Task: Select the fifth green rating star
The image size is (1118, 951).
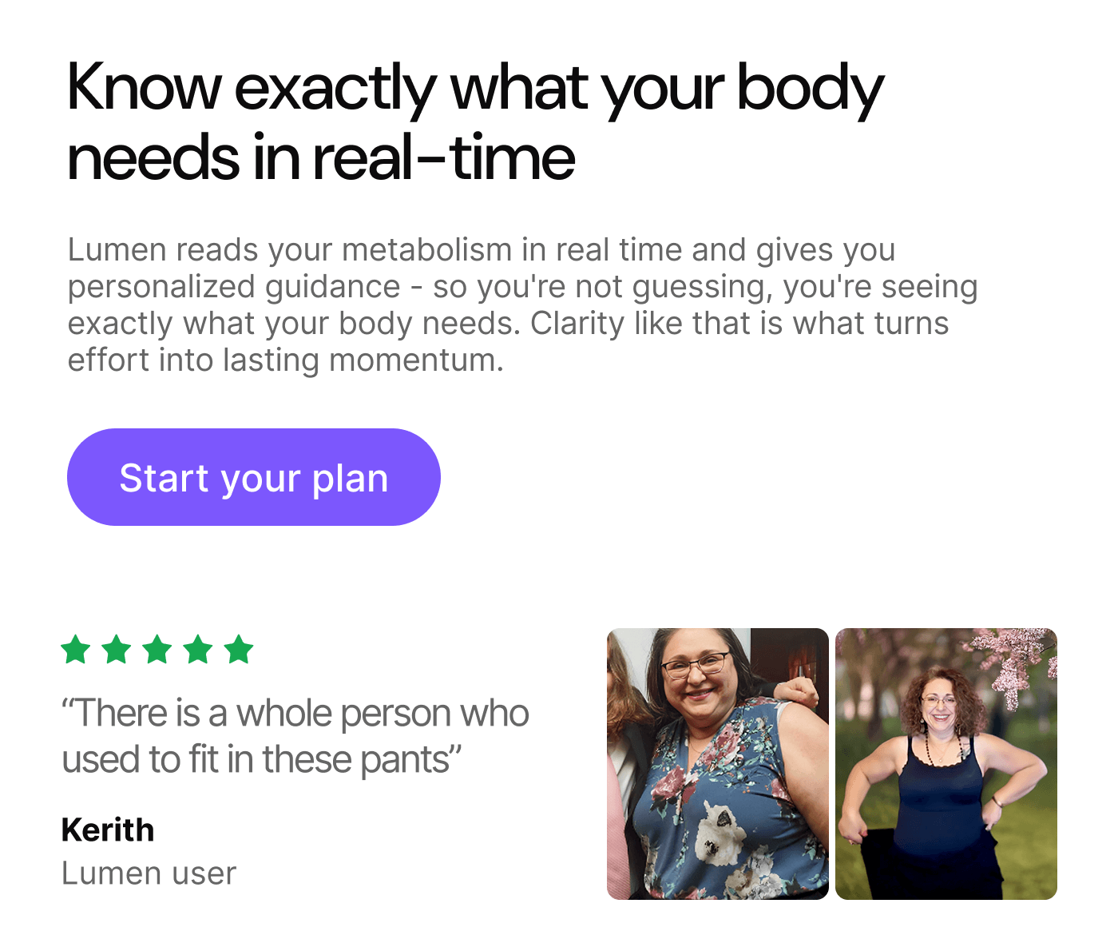Action: point(239,650)
